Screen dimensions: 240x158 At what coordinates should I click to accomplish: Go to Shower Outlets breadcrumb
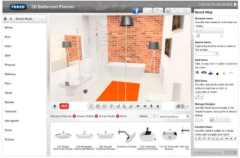click(x=85, y=116)
